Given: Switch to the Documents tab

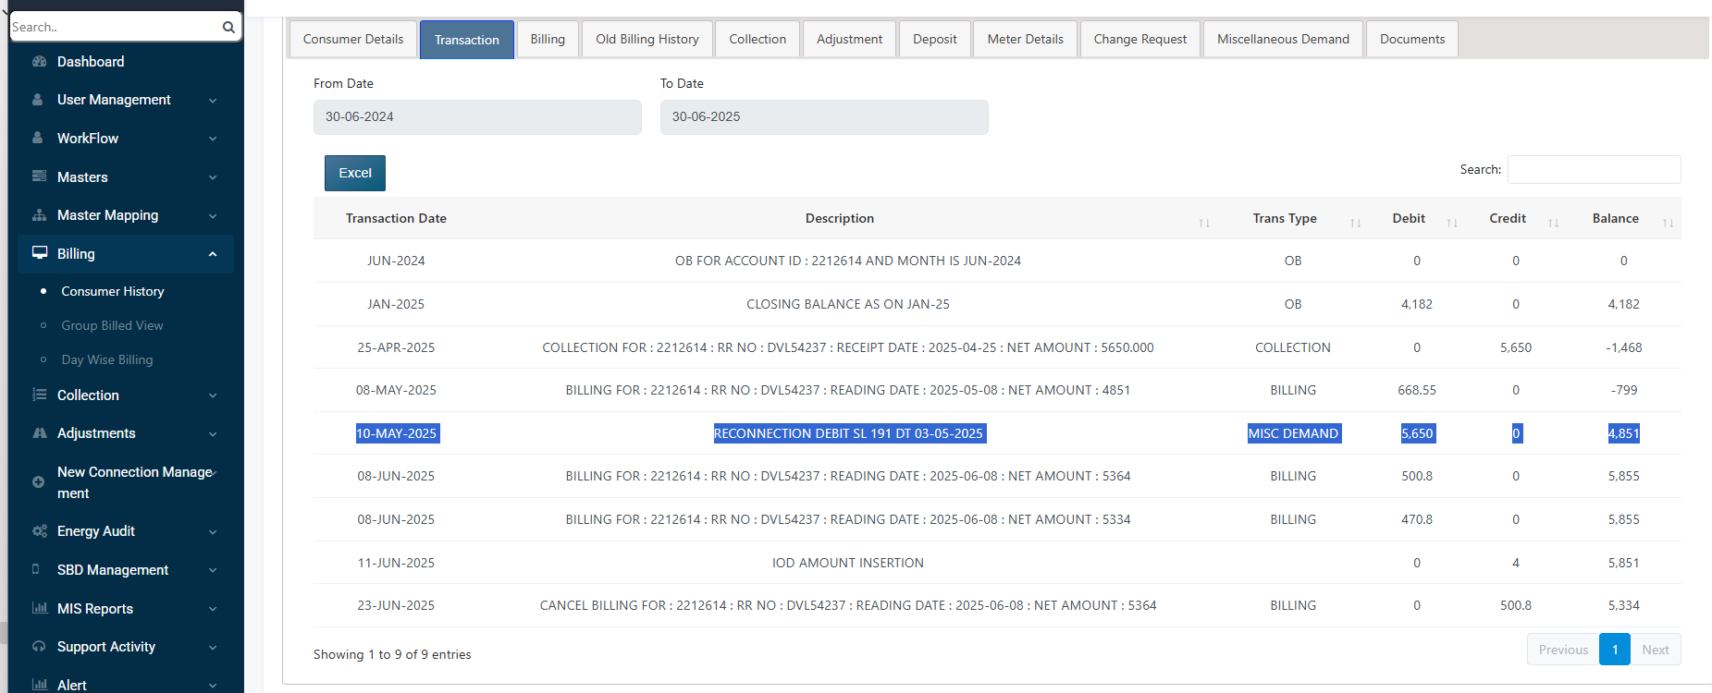Looking at the screenshot, I should coord(1412,39).
